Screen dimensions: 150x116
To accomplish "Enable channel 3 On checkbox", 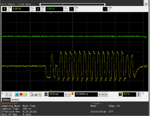I will pos(76,10).
